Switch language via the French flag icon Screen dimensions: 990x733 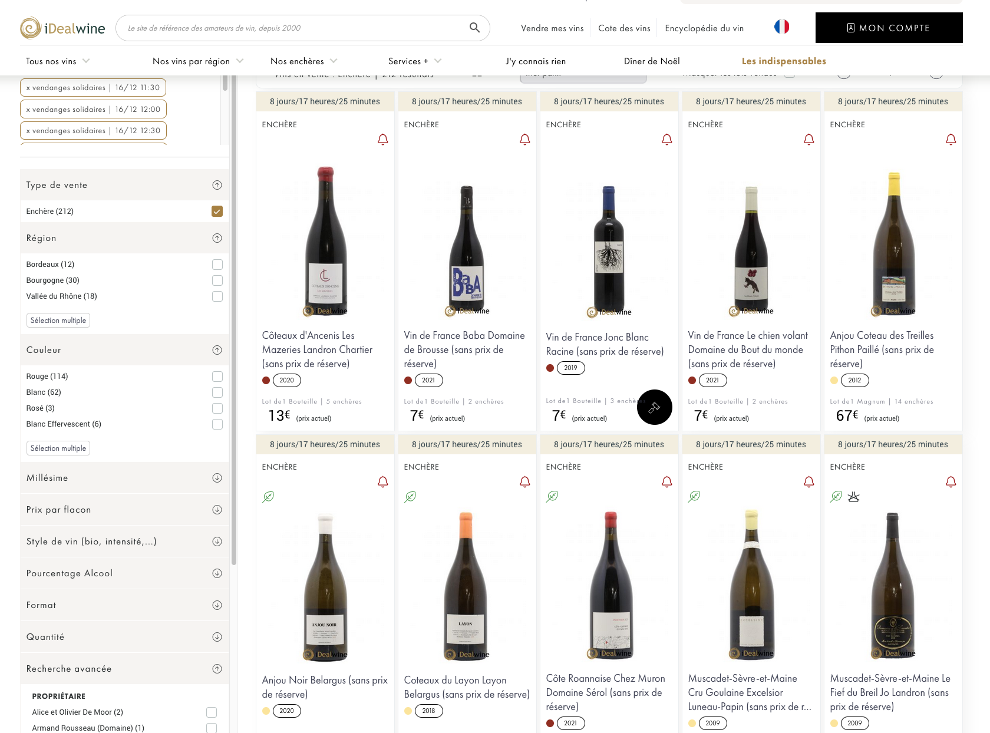click(781, 27)
